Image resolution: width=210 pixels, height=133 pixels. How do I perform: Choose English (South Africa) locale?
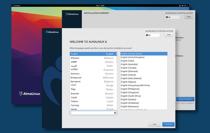point(144,96)
